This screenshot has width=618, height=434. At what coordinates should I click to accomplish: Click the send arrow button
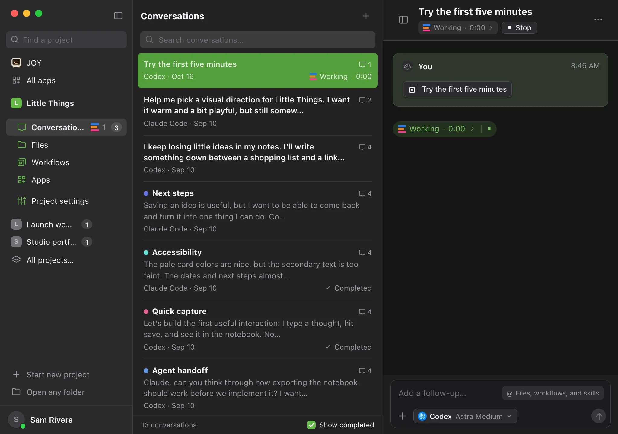point(599,416)
